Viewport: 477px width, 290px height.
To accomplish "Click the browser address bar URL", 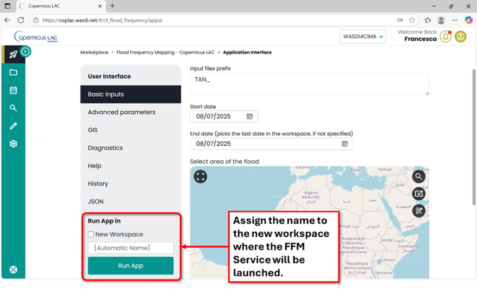I will click(x=102, y=20).
